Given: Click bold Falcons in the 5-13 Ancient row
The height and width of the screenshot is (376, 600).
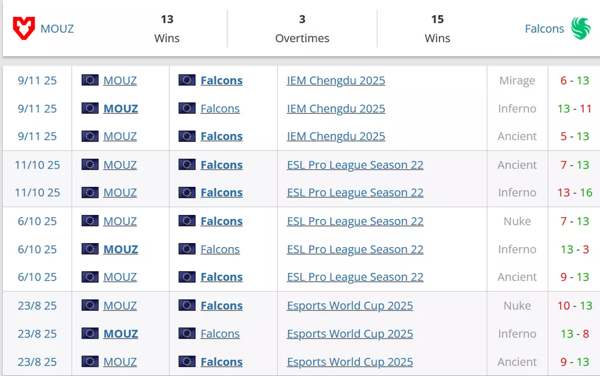Looking at the screenshot, I should pyautogui.click(x=221, y=136).
